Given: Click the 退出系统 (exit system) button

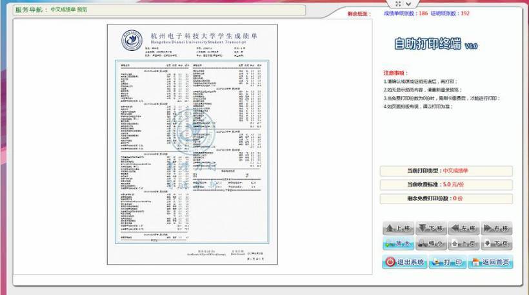Looking at the screenshot, I should pos(404,262).
